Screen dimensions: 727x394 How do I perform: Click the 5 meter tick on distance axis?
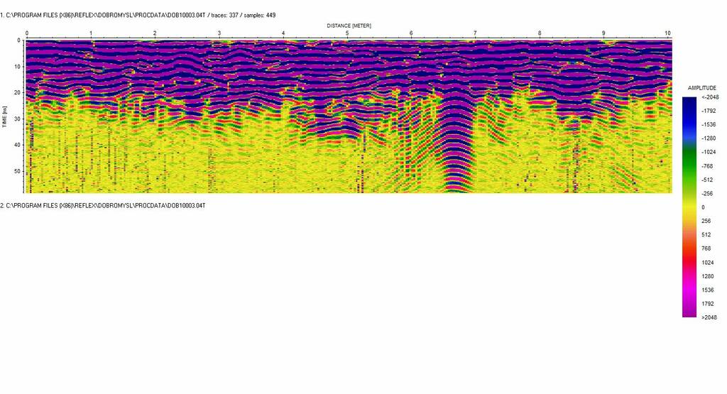pyautogui.click(x=347, y=33)
